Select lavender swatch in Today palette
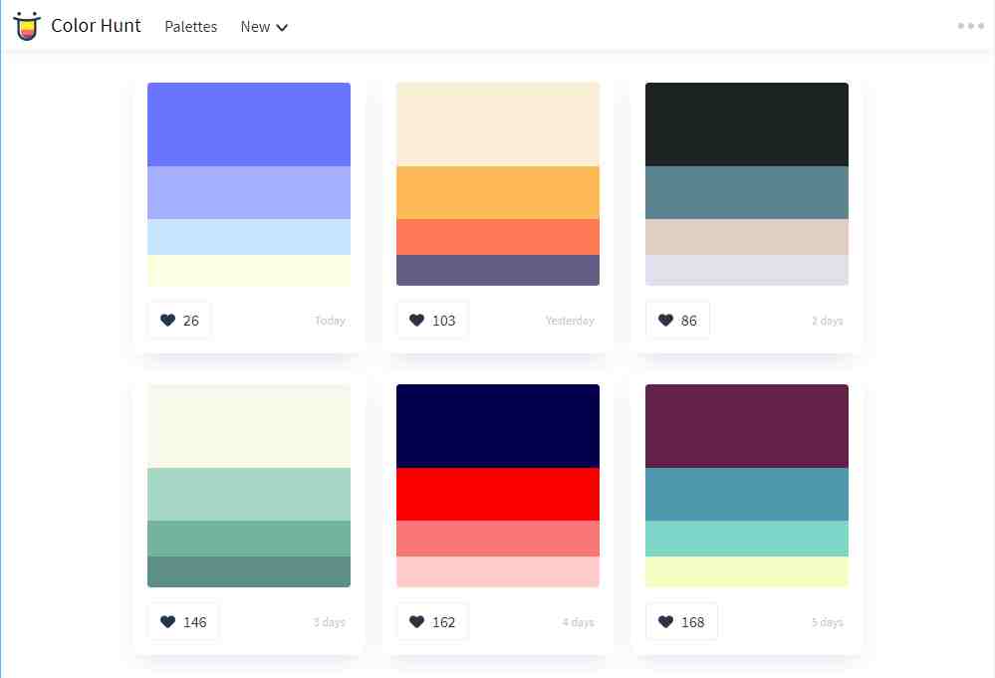 [249, 193]
